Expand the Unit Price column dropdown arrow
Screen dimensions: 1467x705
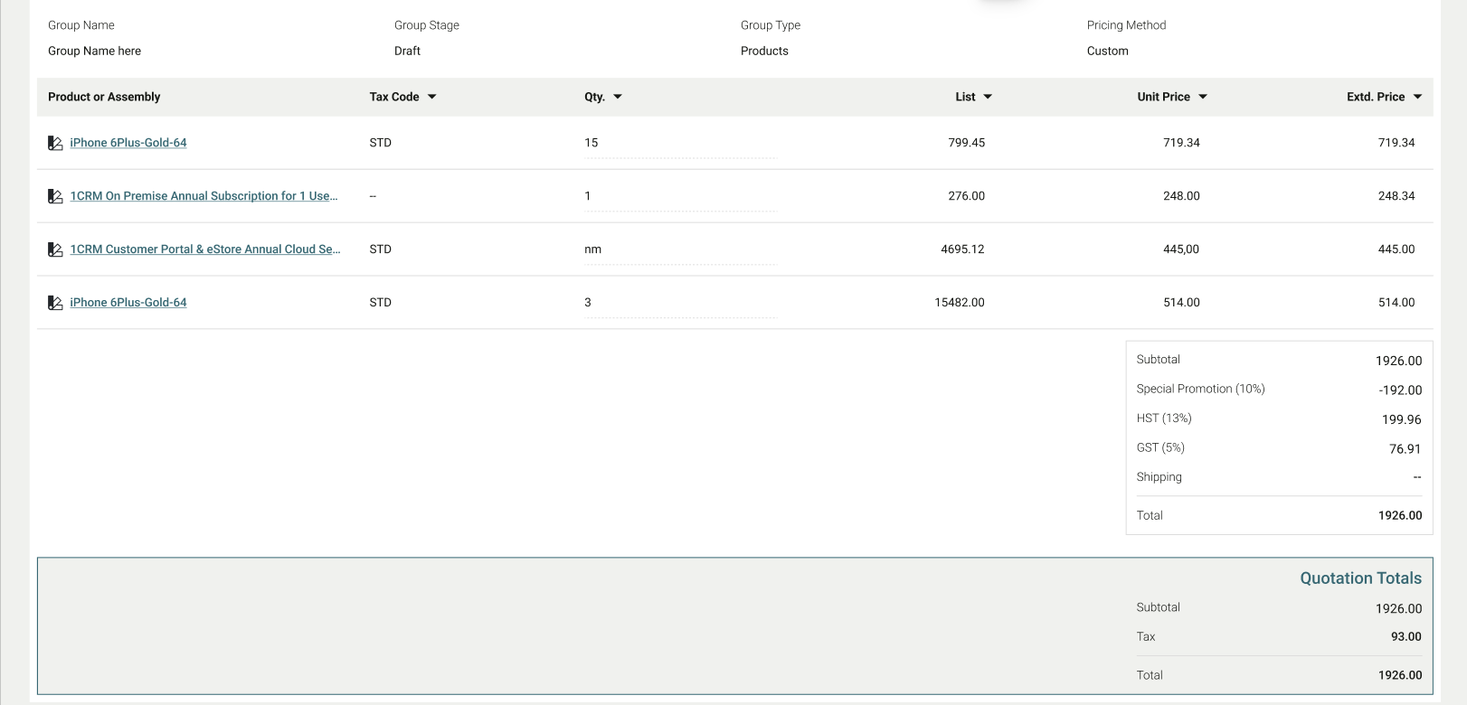[x=1203, y=97]
